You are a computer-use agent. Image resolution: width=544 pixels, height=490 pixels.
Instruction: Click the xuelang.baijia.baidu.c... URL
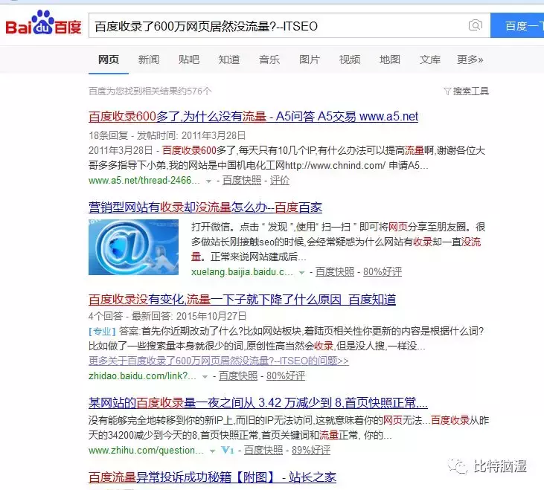tap(242, 272)
